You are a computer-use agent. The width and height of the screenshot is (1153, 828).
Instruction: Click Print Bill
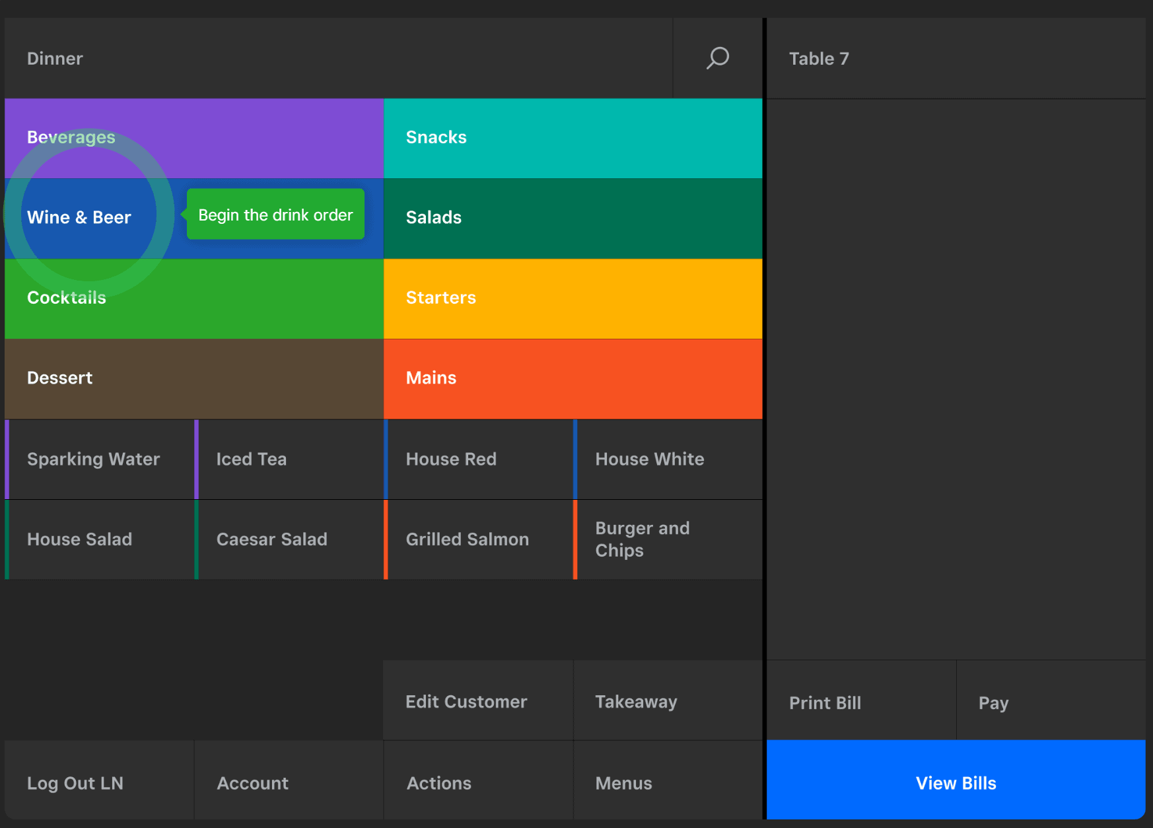click(861, 703)
